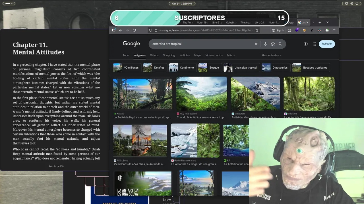This screenshot has width=364, height=204.
Task: Switch to the libro-49 browser tab
Action: click(x=202, y=22)
